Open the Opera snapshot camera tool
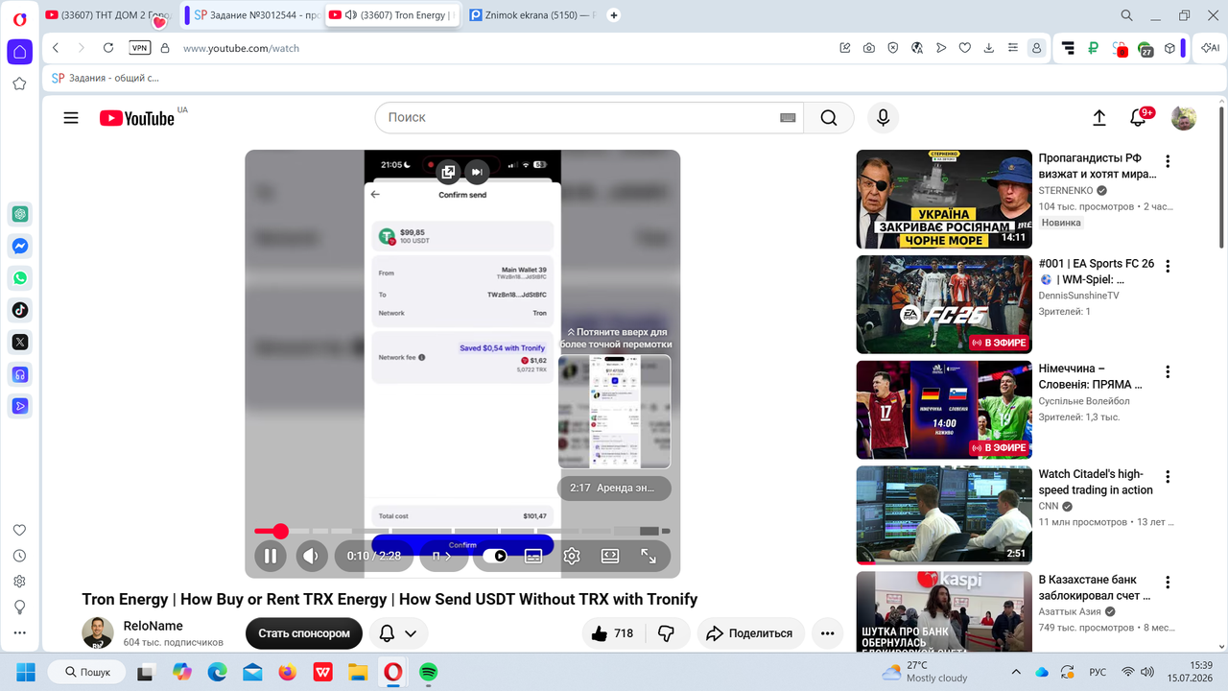The width and height of the screenshot is (1228, 691). 868,48
